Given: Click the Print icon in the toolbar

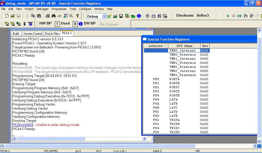Looking at the screenshot, I should click(48, 16).
